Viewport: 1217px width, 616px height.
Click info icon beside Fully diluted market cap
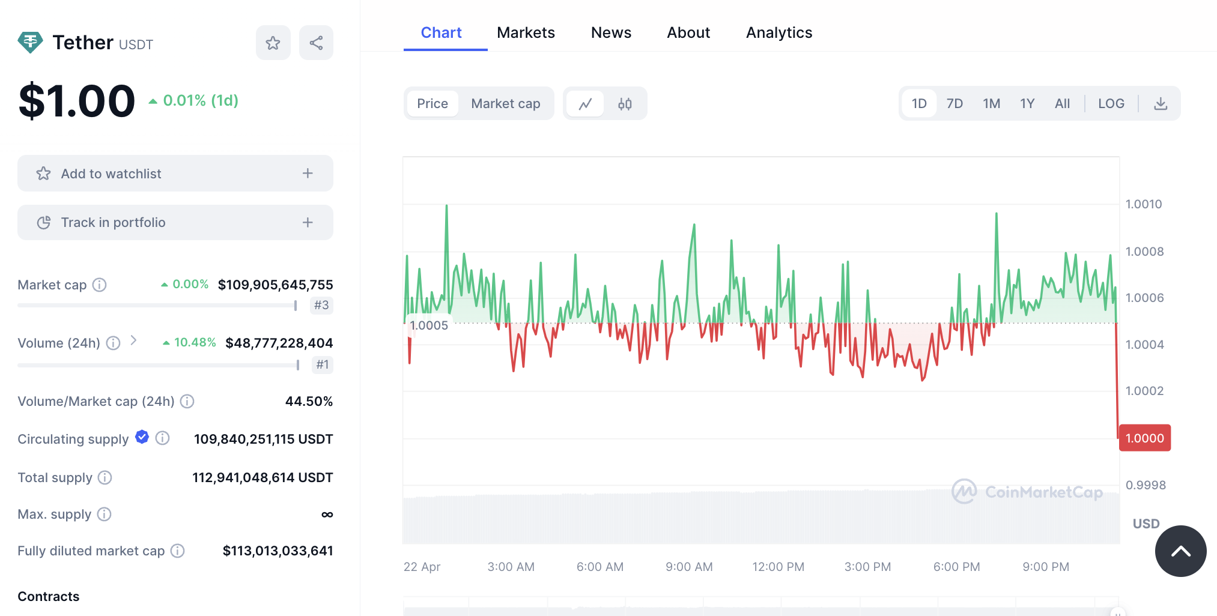pyautogui.click(x=177, y=551)
